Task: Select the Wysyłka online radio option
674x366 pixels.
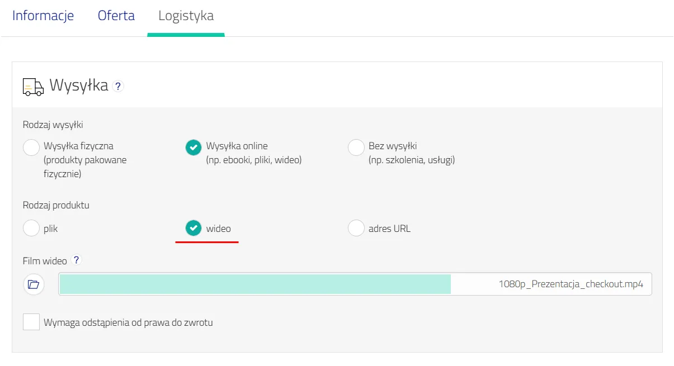Action: click(194, 148)
